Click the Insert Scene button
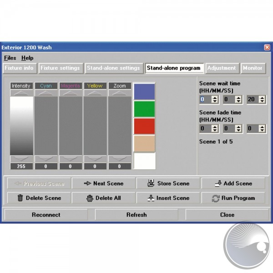273x273 pixels. coord(168,198)
